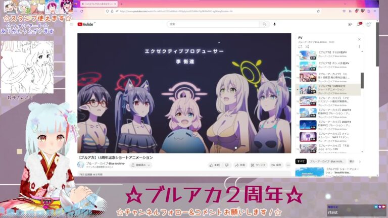Click the rtest chat box in overlay
The width and height of the screenshot is (388, 218).
coord(356,210)
